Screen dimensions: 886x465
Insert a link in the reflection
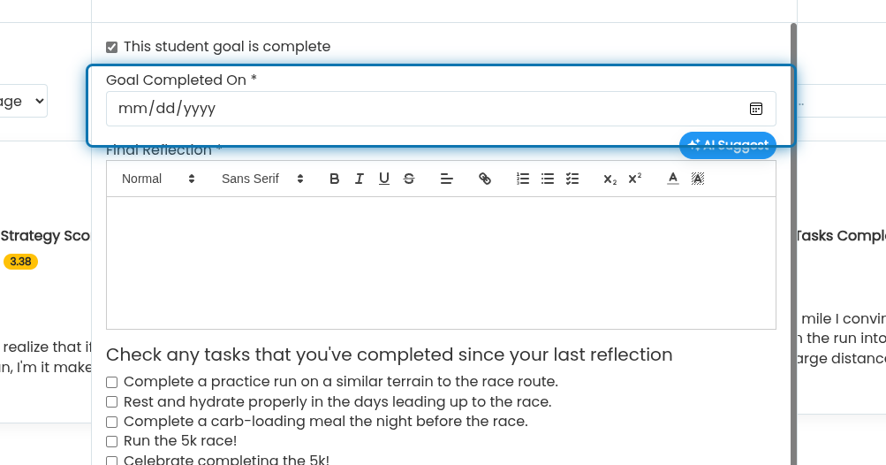484,179
